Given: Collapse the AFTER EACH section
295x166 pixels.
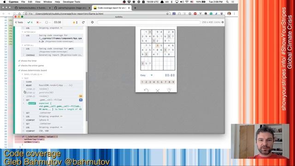Looking at the screenshot, I should [x=29, y=32].
